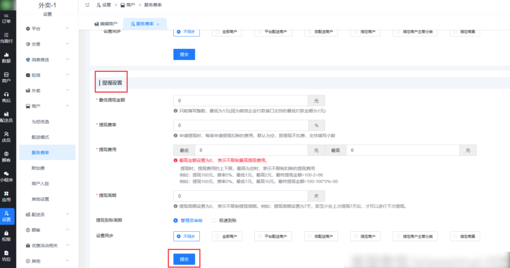Click the upper 提交 button above 提现设置

pos(184,54)
